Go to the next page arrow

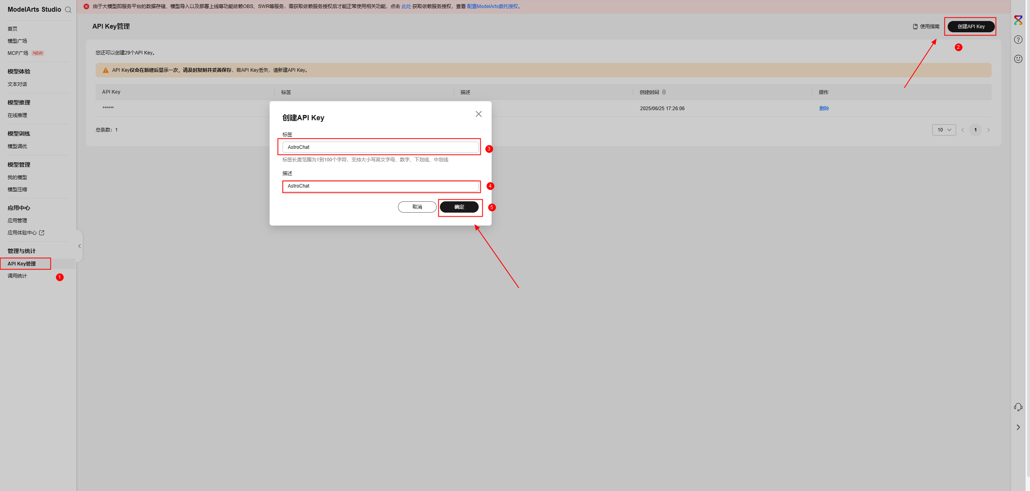pyautogui.click(x=988, y=130)
